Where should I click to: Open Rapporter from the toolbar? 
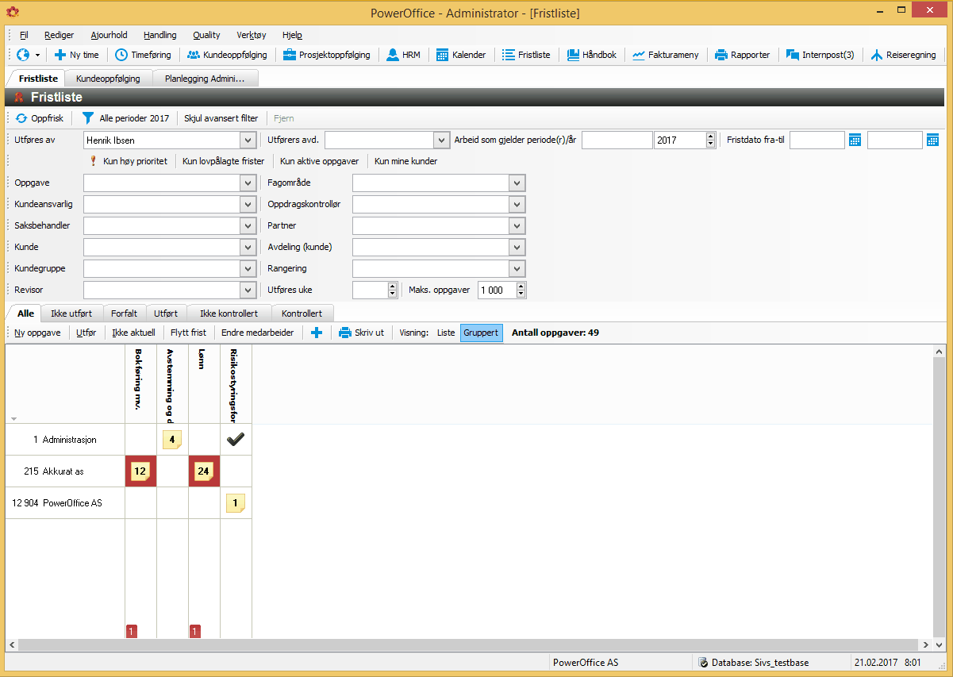coord(742,55)
